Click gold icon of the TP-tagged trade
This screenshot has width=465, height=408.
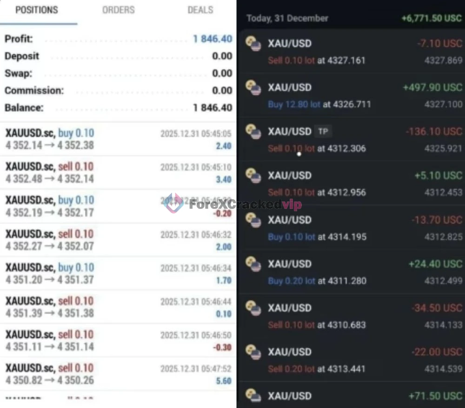click(253, 132)
